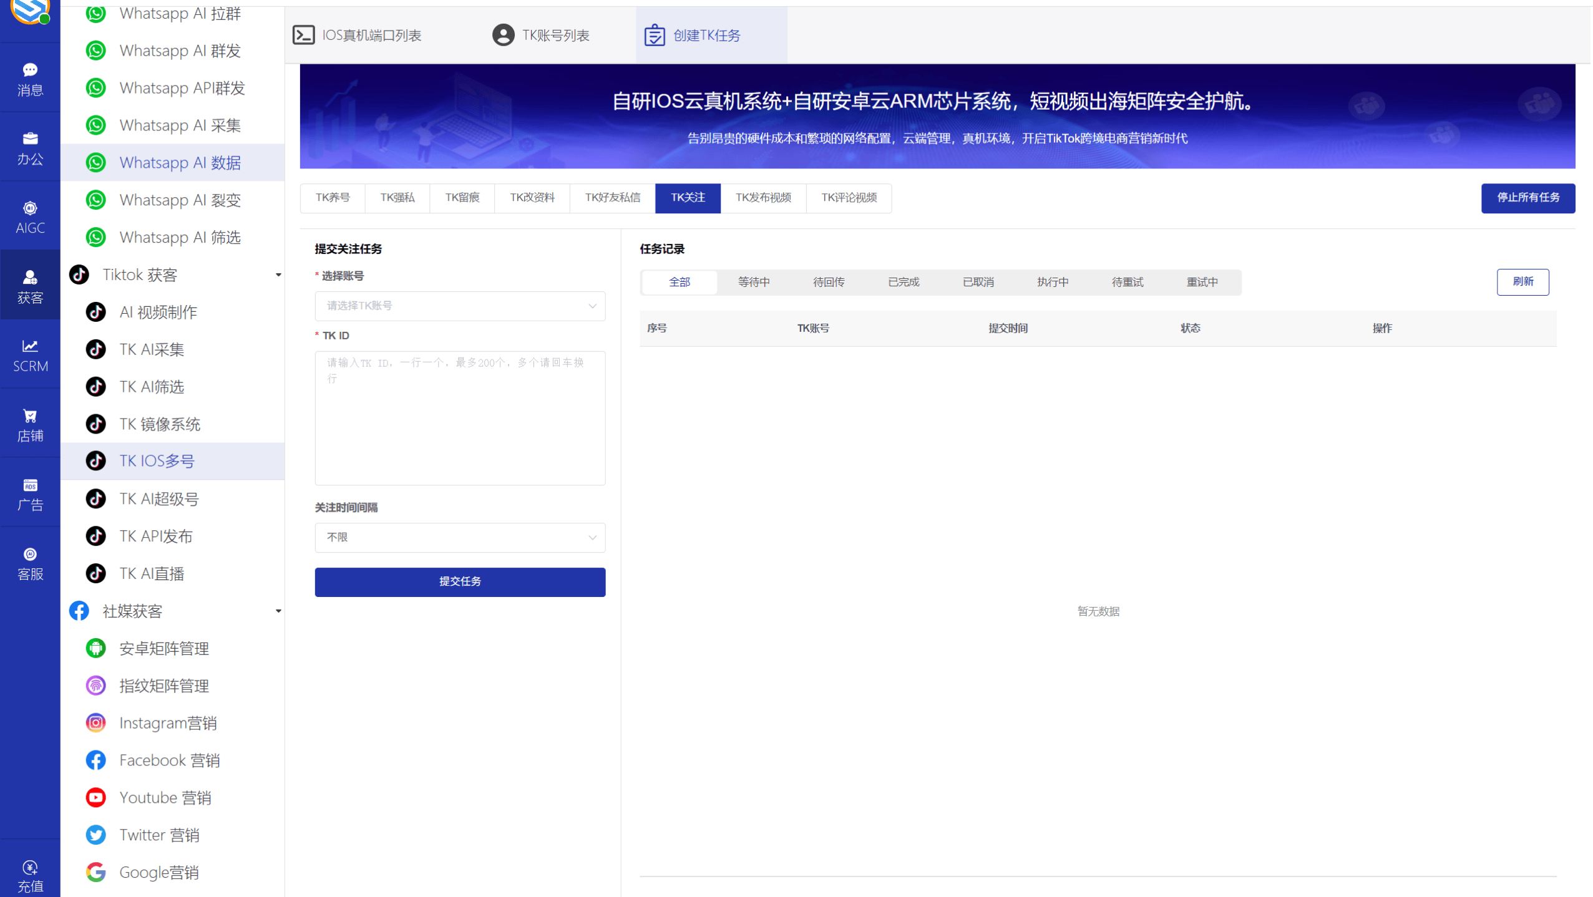This screenshot has width=1593, height=897.
Task: Open the 客服 support panel
Action: (x=29, y=563)
